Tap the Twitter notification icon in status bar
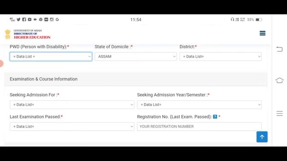The width and height of the screenshot is (287, 161). (18, 19)
